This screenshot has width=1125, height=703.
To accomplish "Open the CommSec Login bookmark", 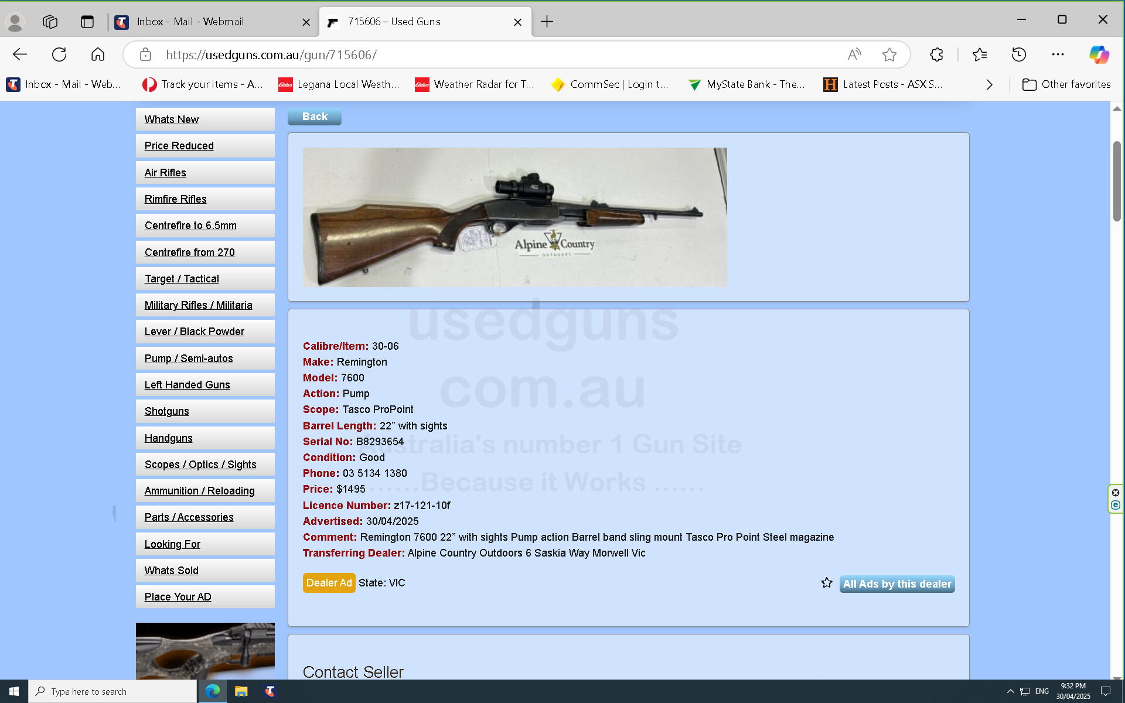I will (x=610, y=84).
